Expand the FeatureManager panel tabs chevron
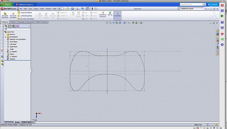Viewport: 227px width, 129px height. coord(29,26)
